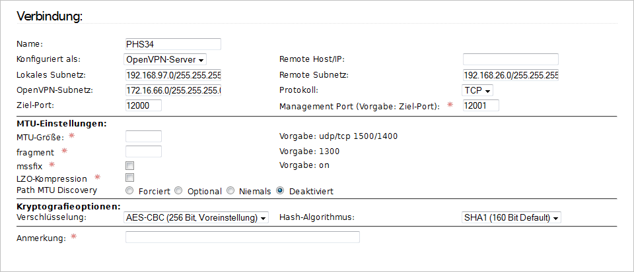This screenshot has height=272, width=634.
Task: Click the Remote Subnetz input field
Action: 511,75
